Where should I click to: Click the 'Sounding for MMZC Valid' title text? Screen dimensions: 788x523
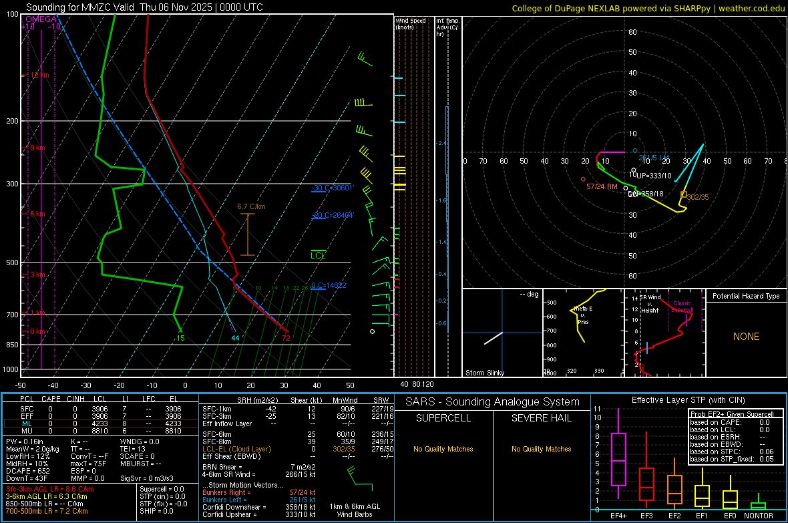80,7
